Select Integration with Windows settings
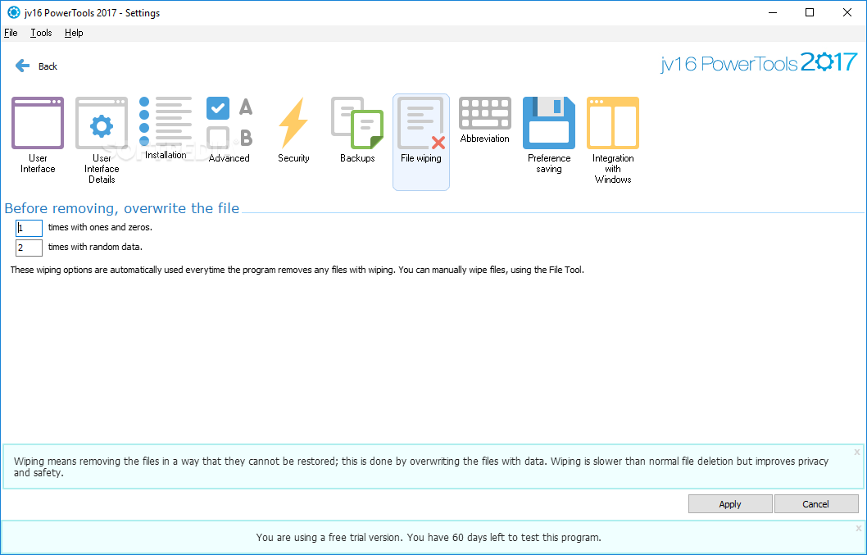 tap(613, 140)
